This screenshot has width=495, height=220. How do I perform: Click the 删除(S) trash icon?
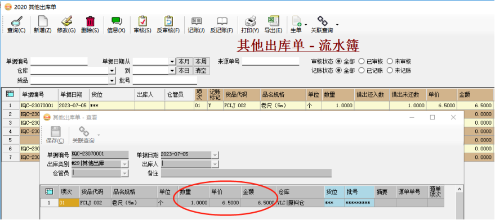[90, 25]
